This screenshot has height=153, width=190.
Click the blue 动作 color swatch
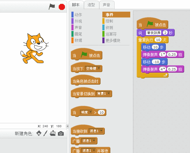pyautogui.click(x=72, y=14)
